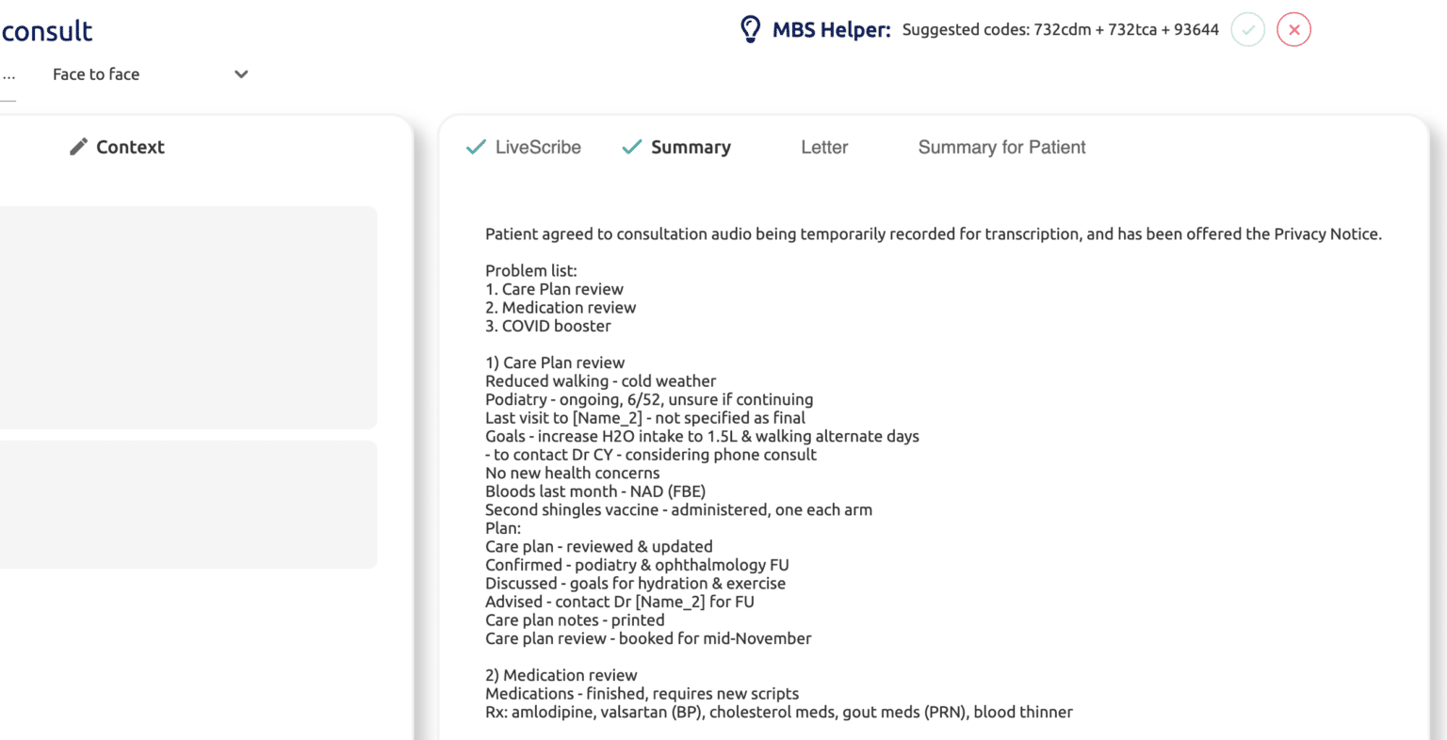Click the MBS Helper lightbulb icon
Viewport: 1447px width, 740px height.
coord(750,29)
